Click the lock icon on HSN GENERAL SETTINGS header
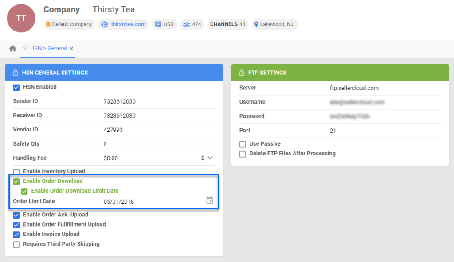This screenshot has width=454, height=262. coord(14,73)
